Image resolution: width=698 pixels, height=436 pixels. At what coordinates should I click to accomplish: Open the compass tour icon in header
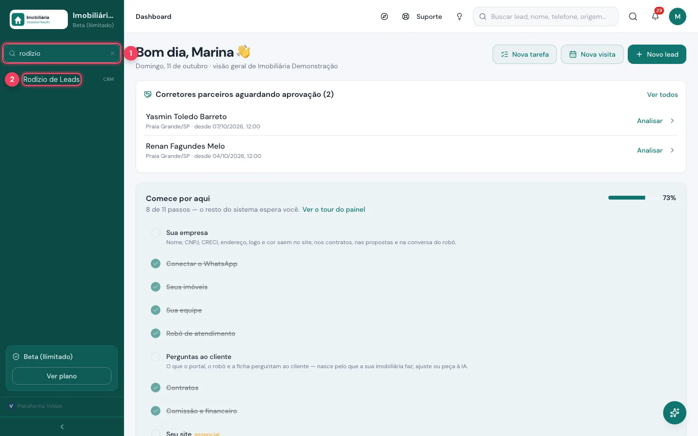pos(384,16)
